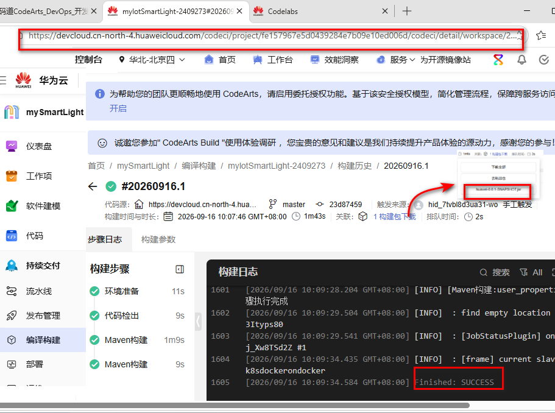The height and width of the screenshot is (413, 555).
Task: Open 发布管理 release management in sidebar
Action: (x=43, y=316)
